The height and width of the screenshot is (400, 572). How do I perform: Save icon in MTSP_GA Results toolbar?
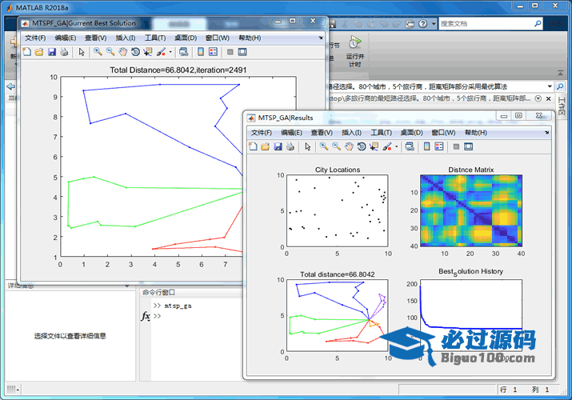tap(278, 146)
